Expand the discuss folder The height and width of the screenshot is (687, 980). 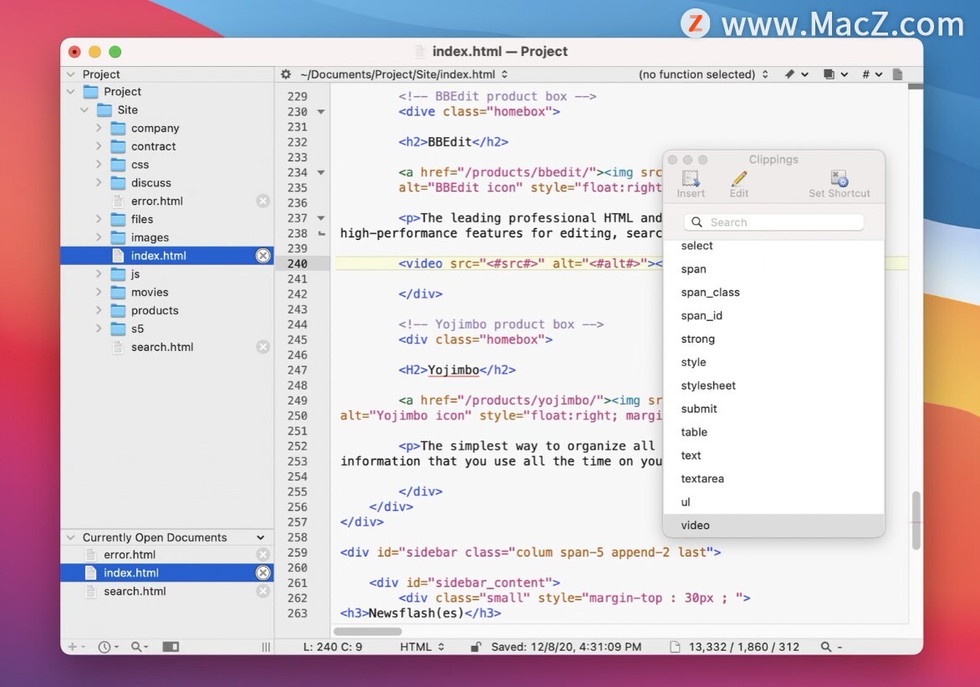pyautogui.click(x=98, y=182)
